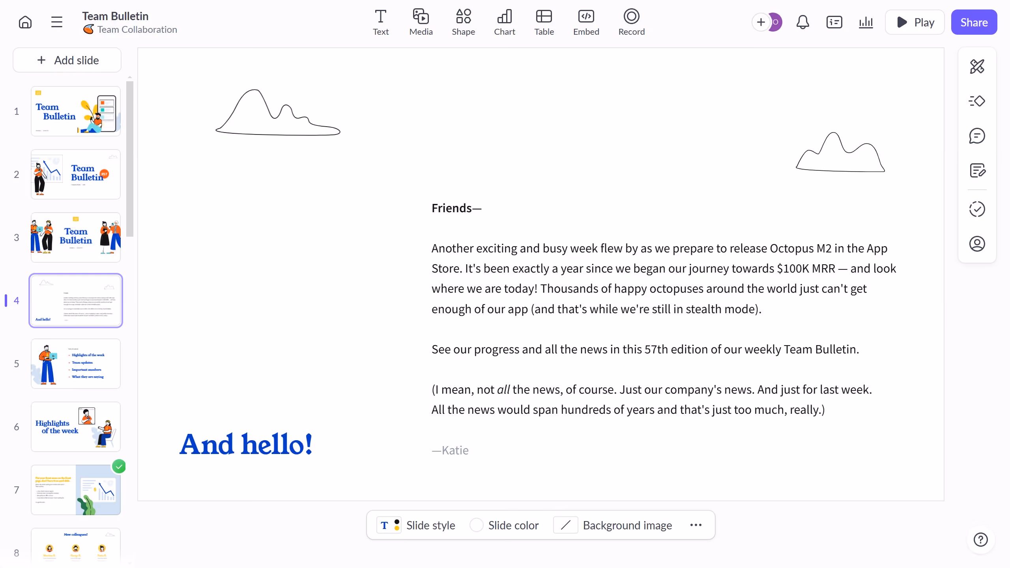Open the hamburger menu
This screenshot has width=1010, height=568.
[57, 22]
